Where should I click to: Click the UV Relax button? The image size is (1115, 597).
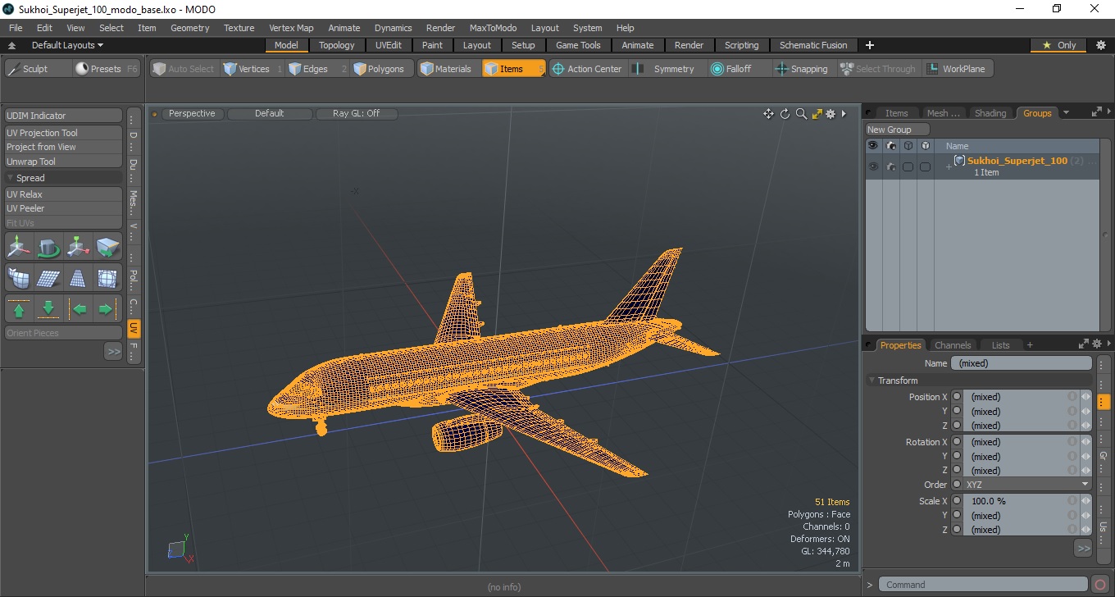63,194
